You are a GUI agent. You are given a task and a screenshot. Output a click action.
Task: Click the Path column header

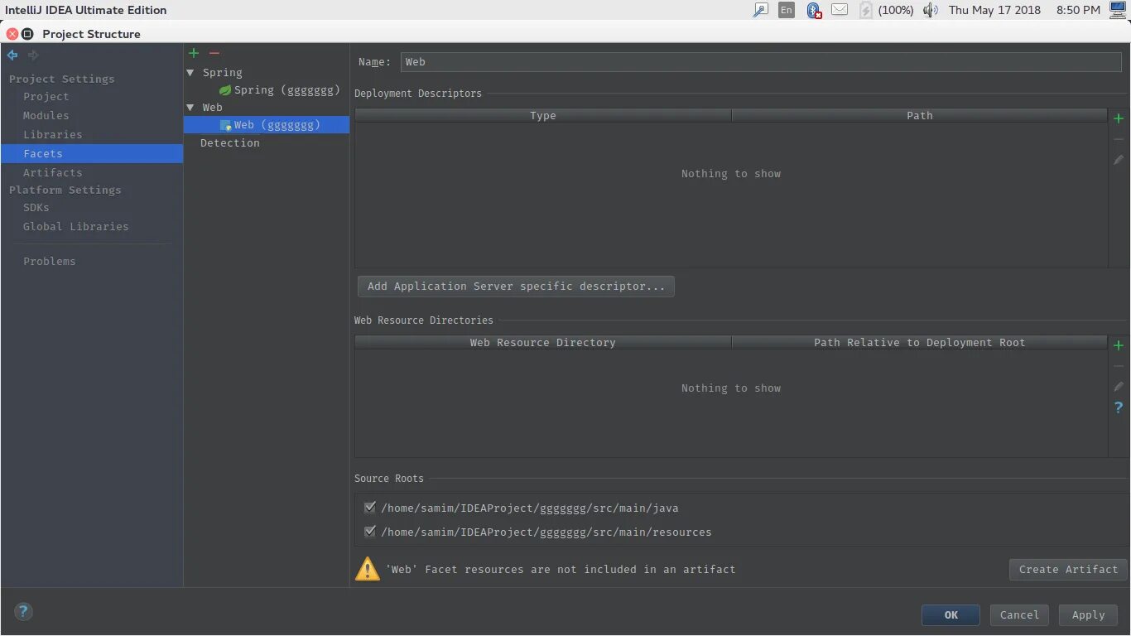(920, 116)
